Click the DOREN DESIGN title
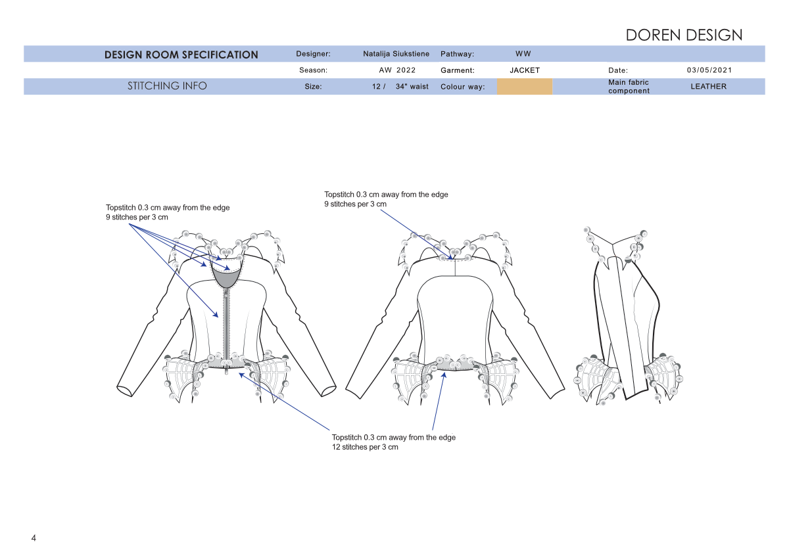The width and height of the screenshot is (789, 558). tap(684, 35)
